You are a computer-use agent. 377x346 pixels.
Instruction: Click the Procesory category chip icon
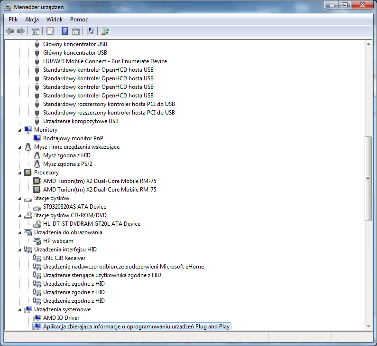click(28, 172)
